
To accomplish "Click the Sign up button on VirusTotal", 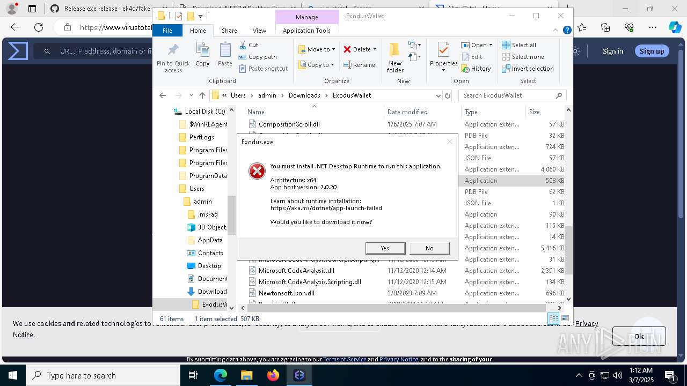I will [652, 51].
